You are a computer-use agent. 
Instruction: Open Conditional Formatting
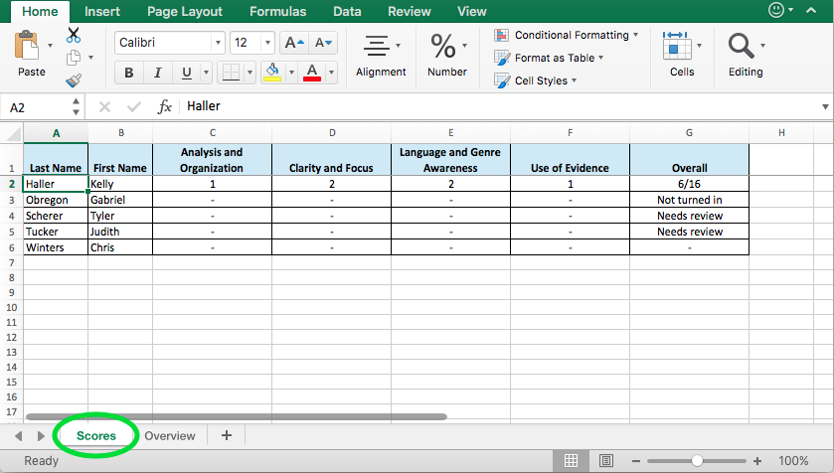[x=566, y=35]
